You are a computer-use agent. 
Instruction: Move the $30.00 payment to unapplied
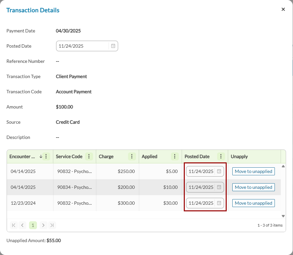click(x=253, y=203)
